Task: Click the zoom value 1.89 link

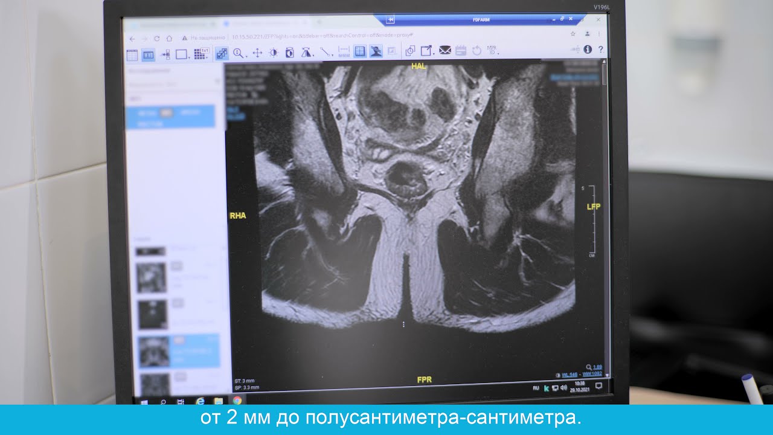Action: click(x=598, y=367)
